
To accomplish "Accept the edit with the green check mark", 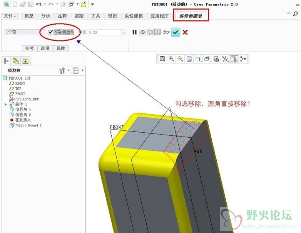I will 176,32.
